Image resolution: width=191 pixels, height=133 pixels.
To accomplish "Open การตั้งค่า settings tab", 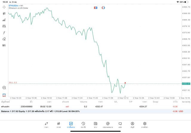I will (144, 125).
